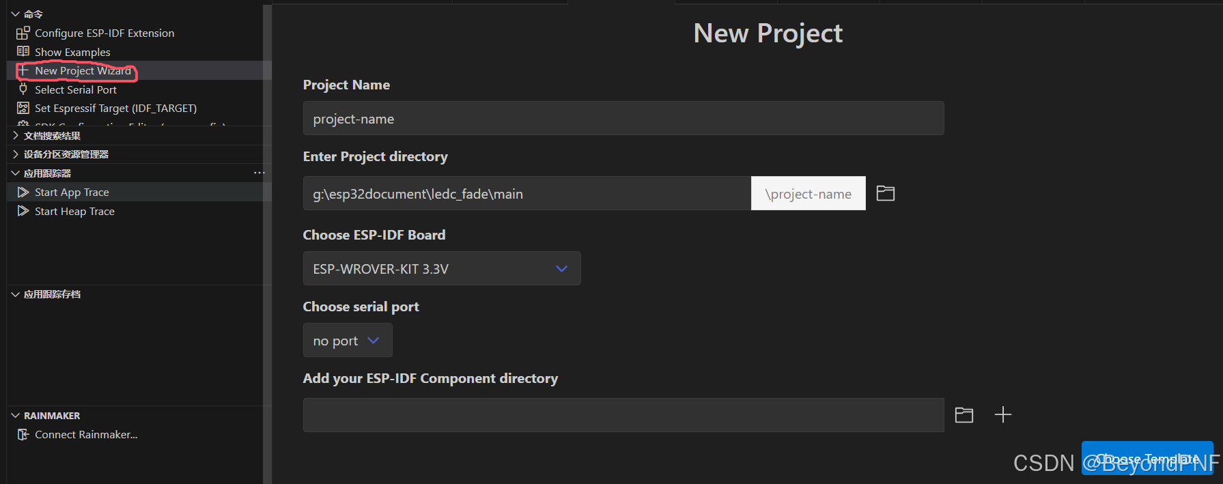Click the project directory path field

526,193
